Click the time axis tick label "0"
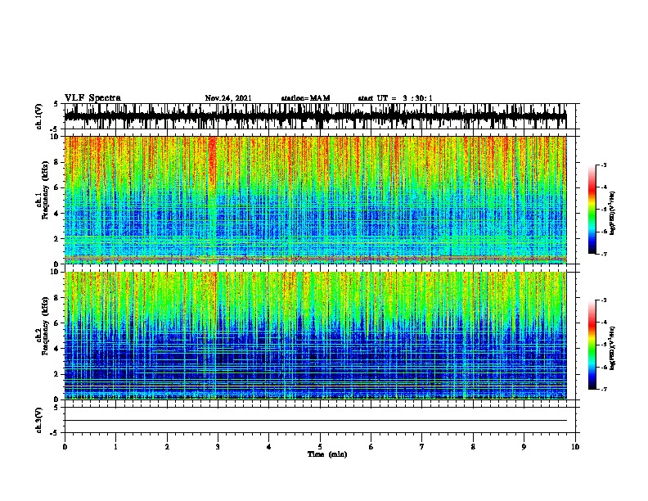This screenshot has width=648, height=501. [x=65, y=447]
